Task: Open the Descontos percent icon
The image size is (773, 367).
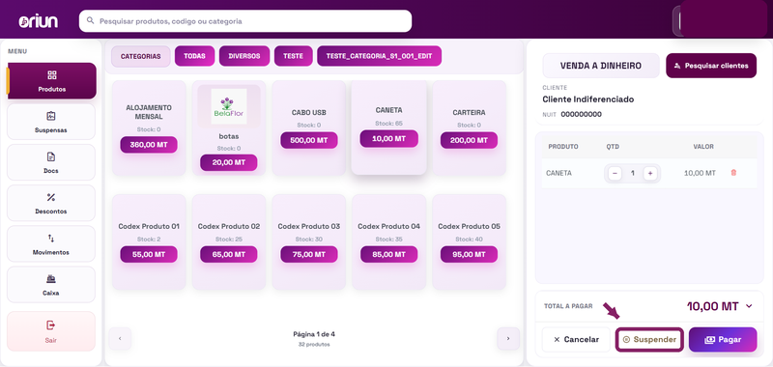Action: [51, 198]
